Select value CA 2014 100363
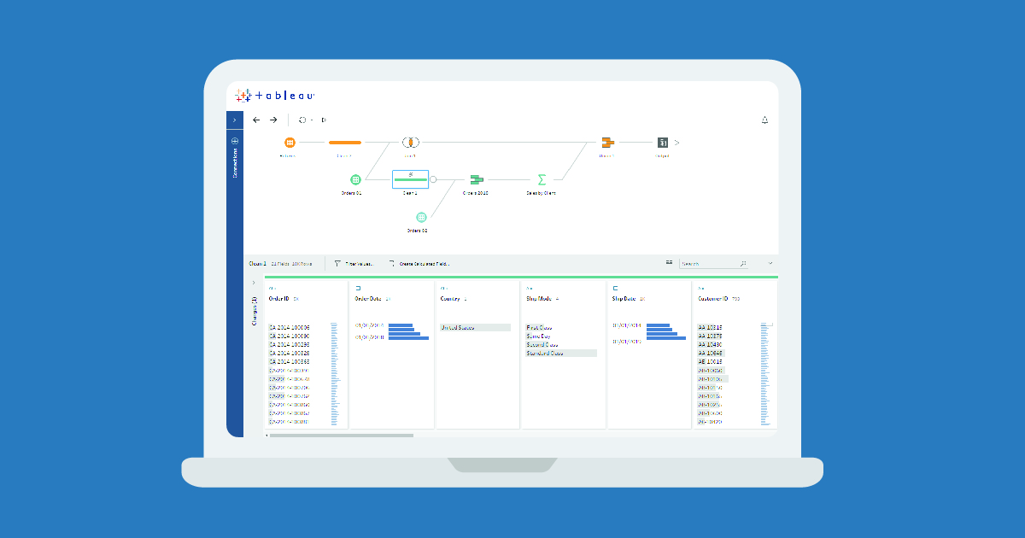Viewport: 1025px width, 538px height. click(290, 361)
